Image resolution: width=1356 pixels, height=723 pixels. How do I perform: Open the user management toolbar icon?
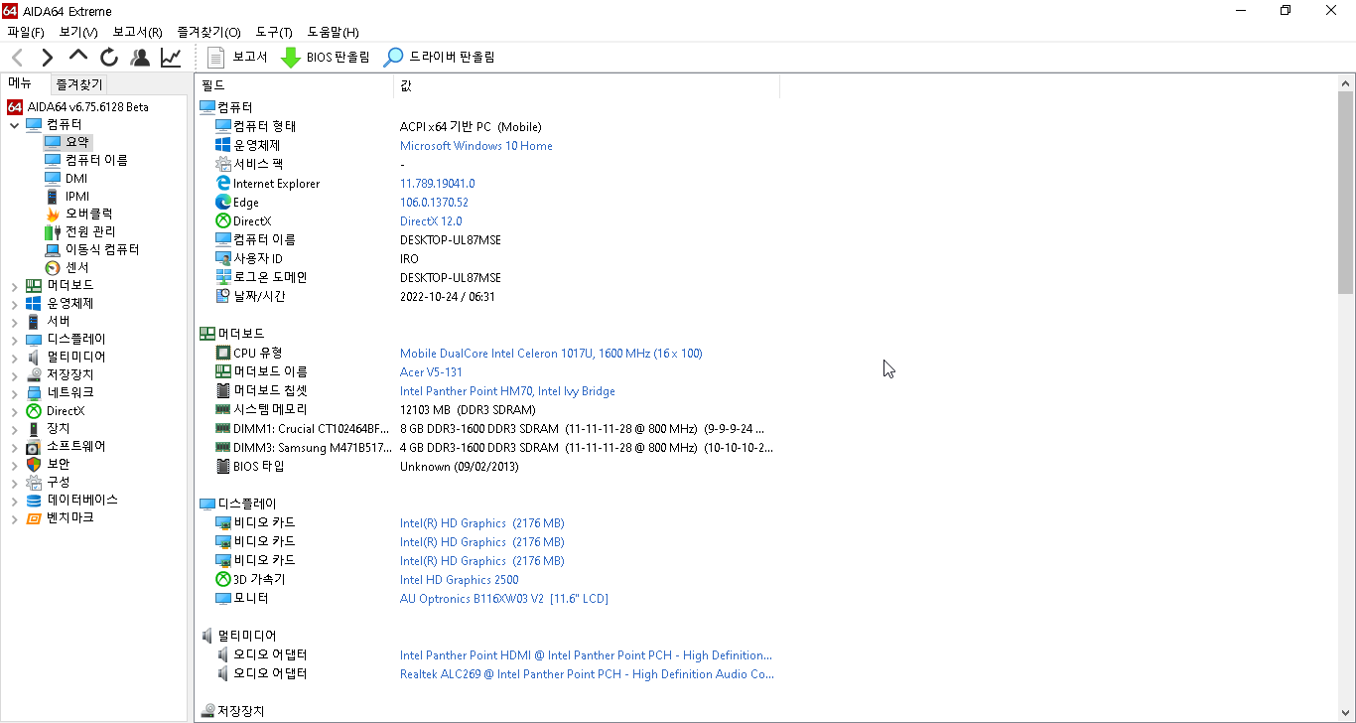pos(140,58)
